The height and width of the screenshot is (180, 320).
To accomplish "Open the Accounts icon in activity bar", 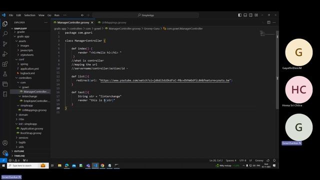I will (5, 143).
